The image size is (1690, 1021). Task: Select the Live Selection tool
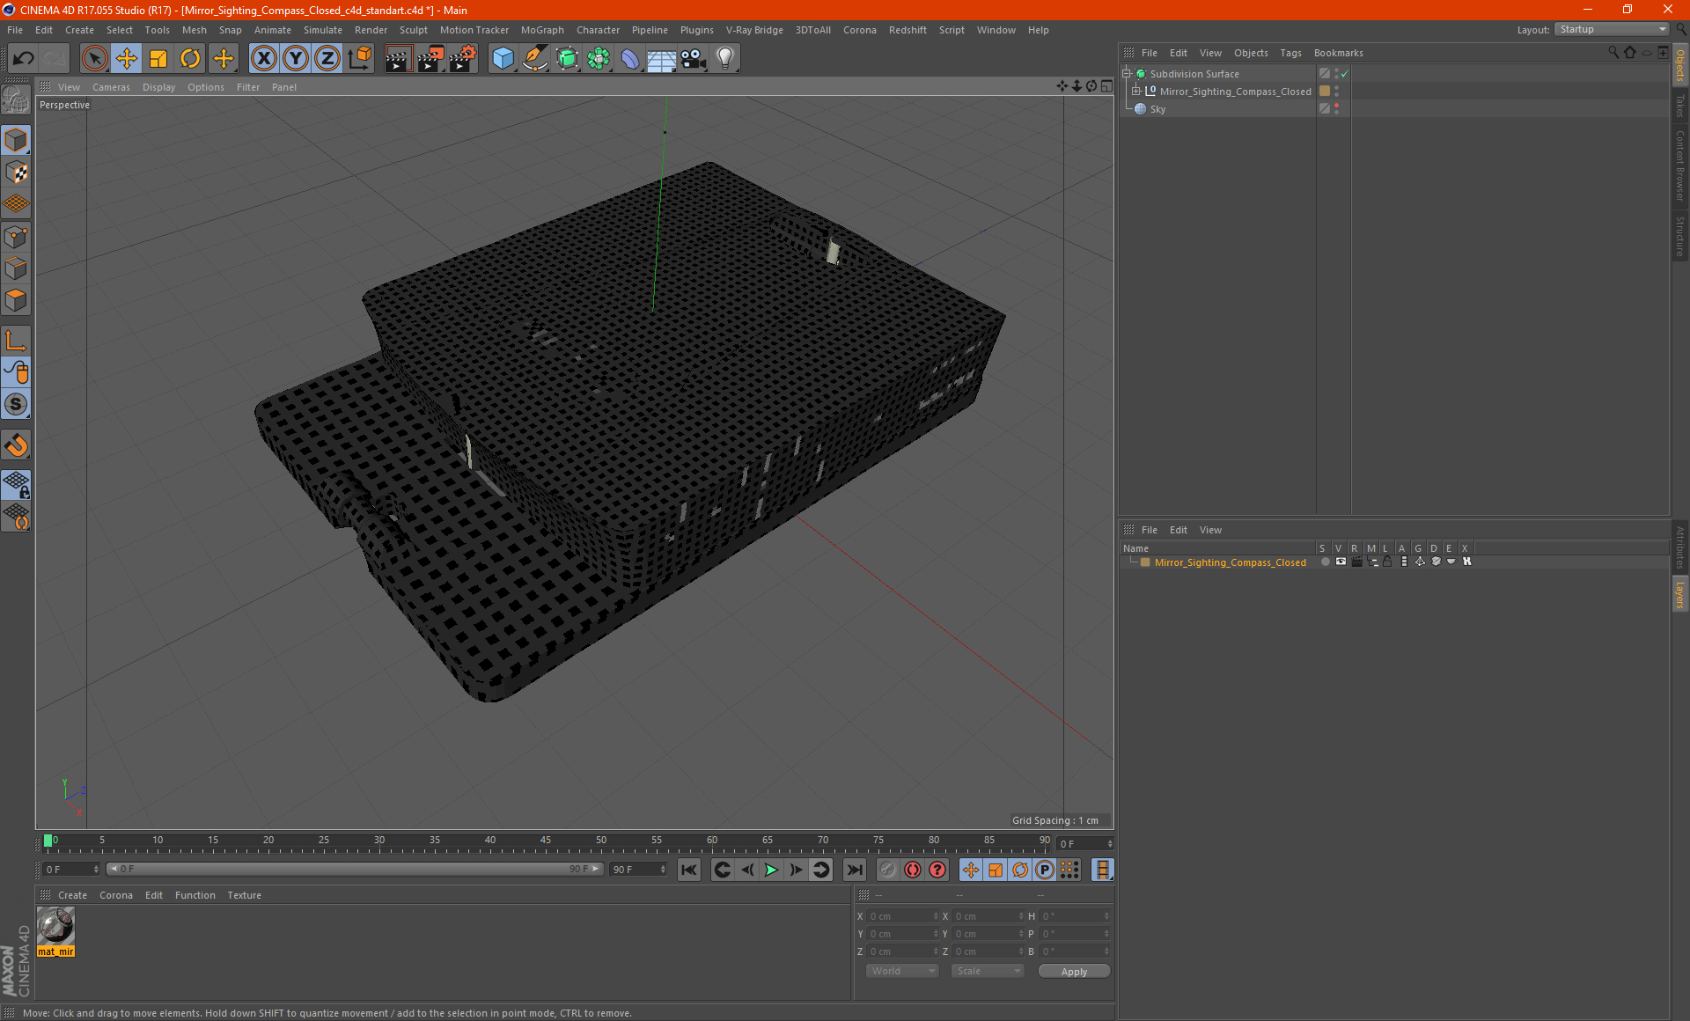94,59
